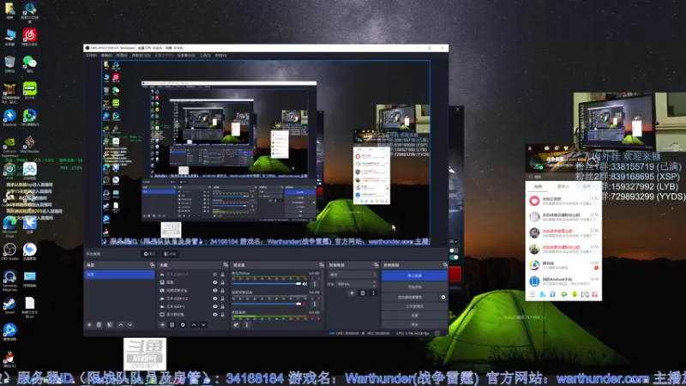Pop out the Controls dock panel
This screenshot has height=386, width=686.
click(x=445, y=265)
